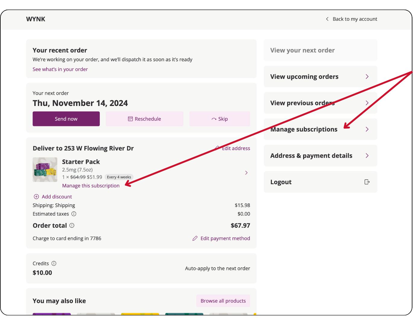Screen dimensions: 413x325
Task: Show the Estimated taxes info tooltip
Action: tap(74, 214)
